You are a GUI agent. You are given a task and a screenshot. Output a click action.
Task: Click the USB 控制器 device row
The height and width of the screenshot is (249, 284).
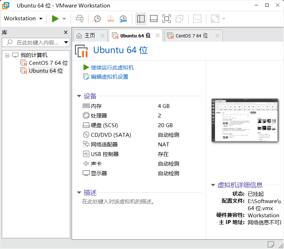142,154
